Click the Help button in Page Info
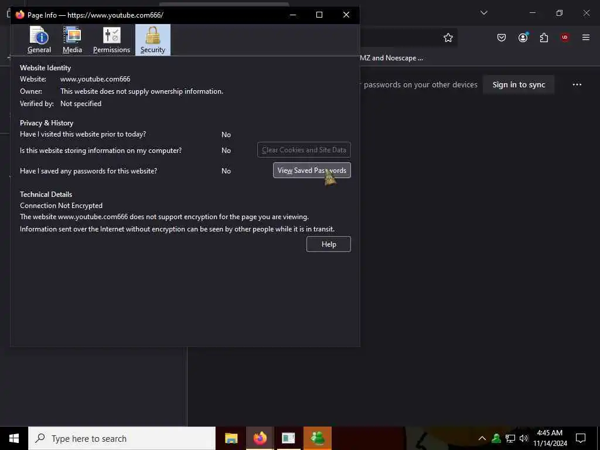This screenshot has width=600, height=450. (x=329, y=244)
